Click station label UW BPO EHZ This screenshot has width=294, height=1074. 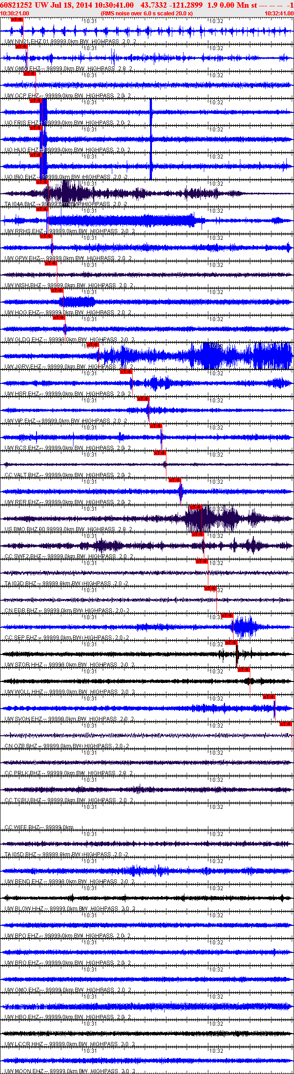tap(22, 936)
